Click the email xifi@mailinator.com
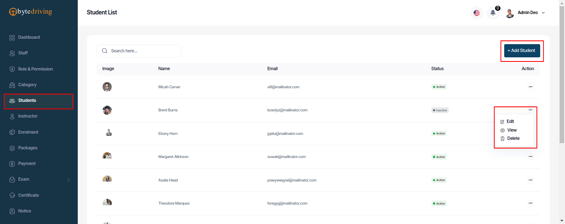Image resolution: width=565 pixels, height=224 pixels. click(x=283, y=87)
